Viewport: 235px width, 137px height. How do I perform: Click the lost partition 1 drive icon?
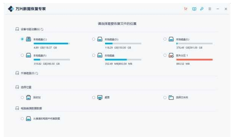[171, 55]
